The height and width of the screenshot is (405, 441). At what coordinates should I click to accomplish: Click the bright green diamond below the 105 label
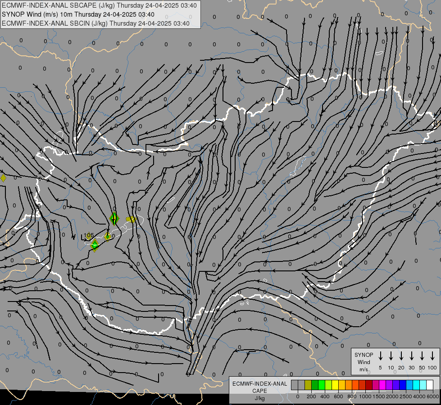click(95, 245)
